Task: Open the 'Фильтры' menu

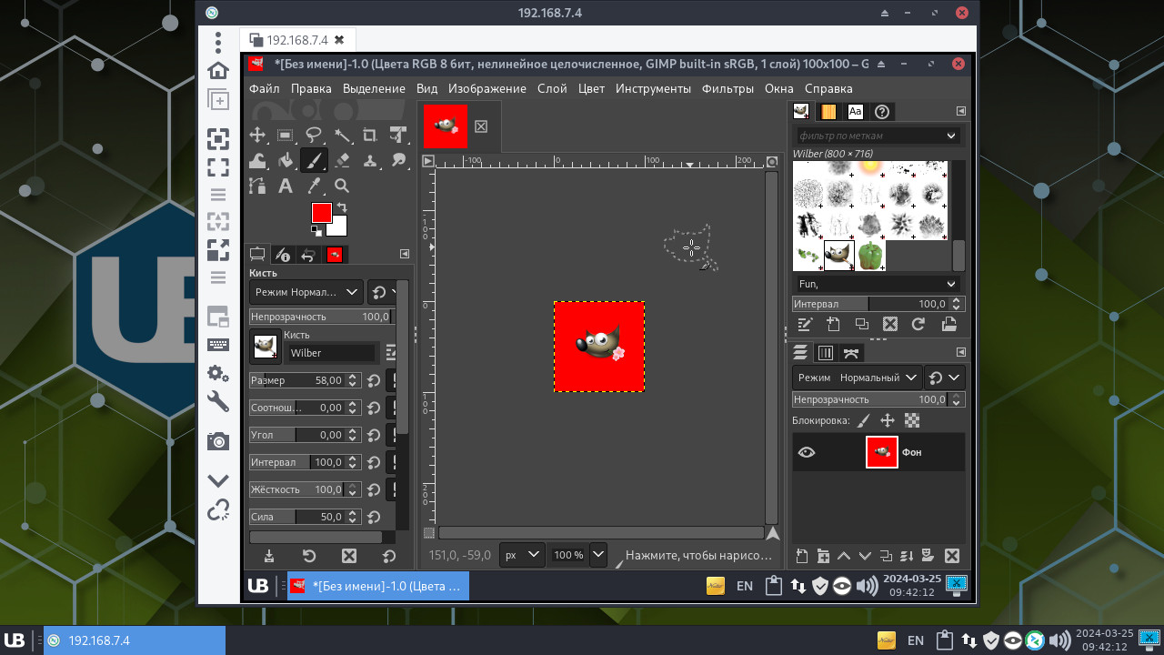Action: (727, 88)
